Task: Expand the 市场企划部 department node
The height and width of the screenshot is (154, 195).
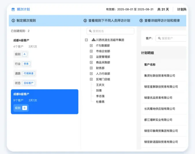Action: [x=91, y=51]
